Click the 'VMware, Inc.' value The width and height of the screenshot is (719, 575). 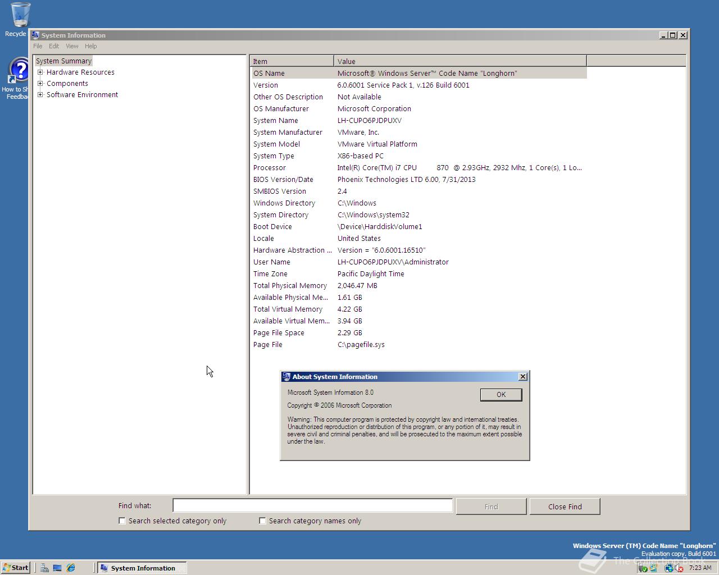[x=358, y=132]
